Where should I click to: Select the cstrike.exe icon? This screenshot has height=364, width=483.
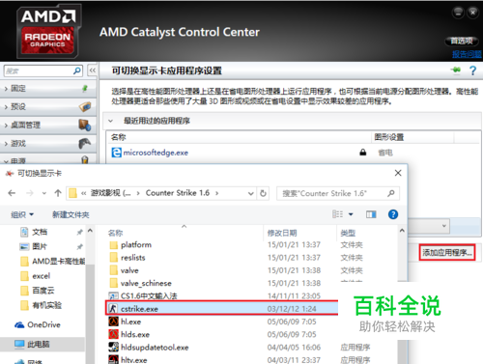click(113, 309)
